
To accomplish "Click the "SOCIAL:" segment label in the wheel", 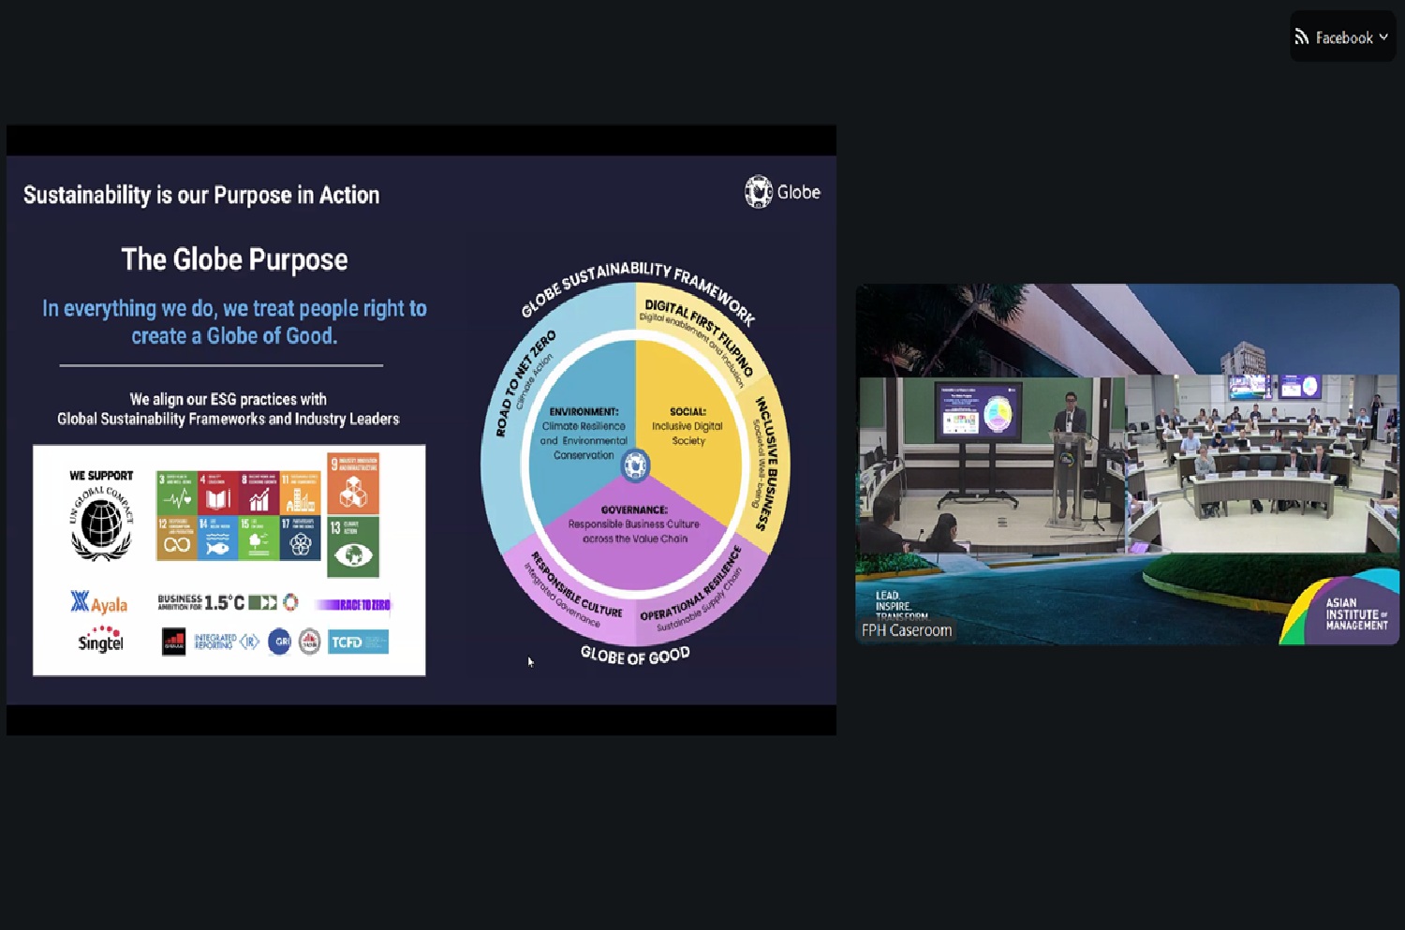I will [688, 411].
